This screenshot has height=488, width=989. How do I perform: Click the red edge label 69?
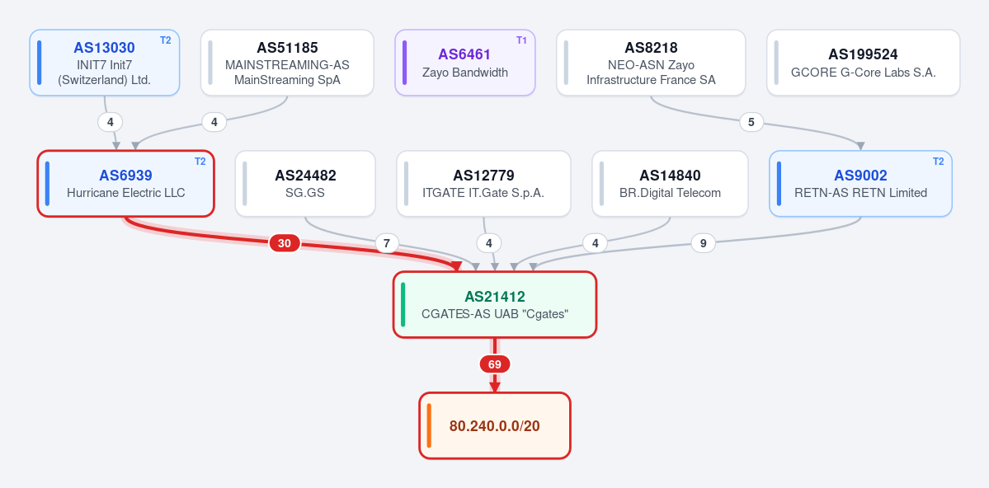pos(495,364)
